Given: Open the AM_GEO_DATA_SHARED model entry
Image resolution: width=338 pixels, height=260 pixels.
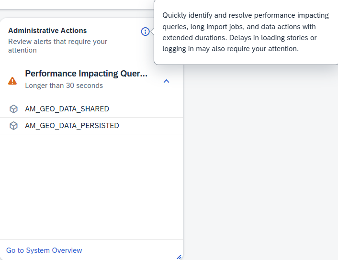Looking at the screenshot, I should click(x=67, y=109).
